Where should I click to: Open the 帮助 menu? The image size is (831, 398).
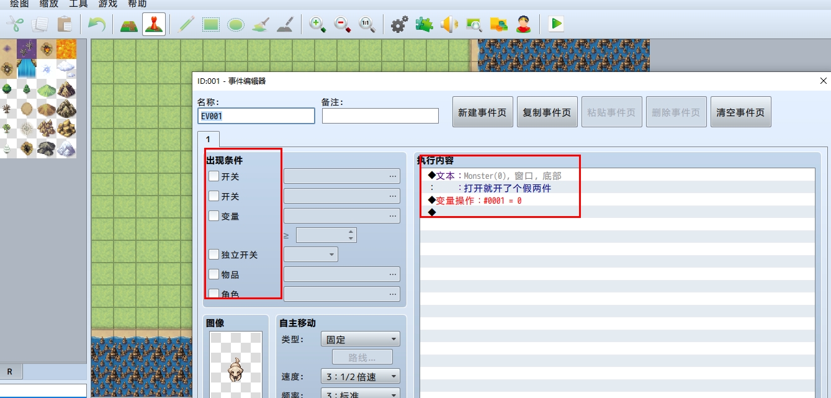click(137, 4)
